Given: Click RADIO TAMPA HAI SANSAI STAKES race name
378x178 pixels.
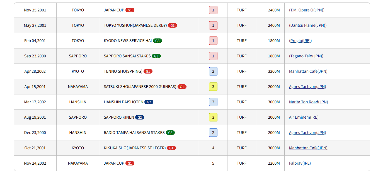Looking at the screenshot, I should pyautogui.click(x=134, y=133).
